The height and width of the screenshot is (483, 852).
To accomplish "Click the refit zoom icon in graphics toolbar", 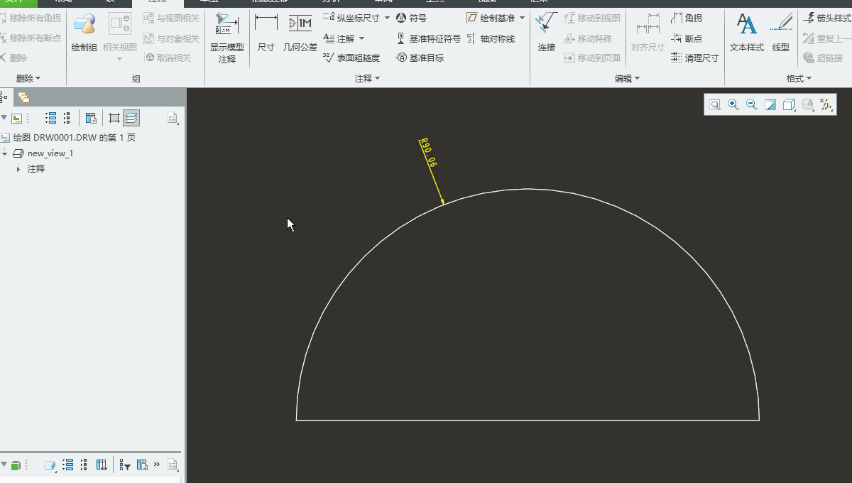I will (715, 105).
